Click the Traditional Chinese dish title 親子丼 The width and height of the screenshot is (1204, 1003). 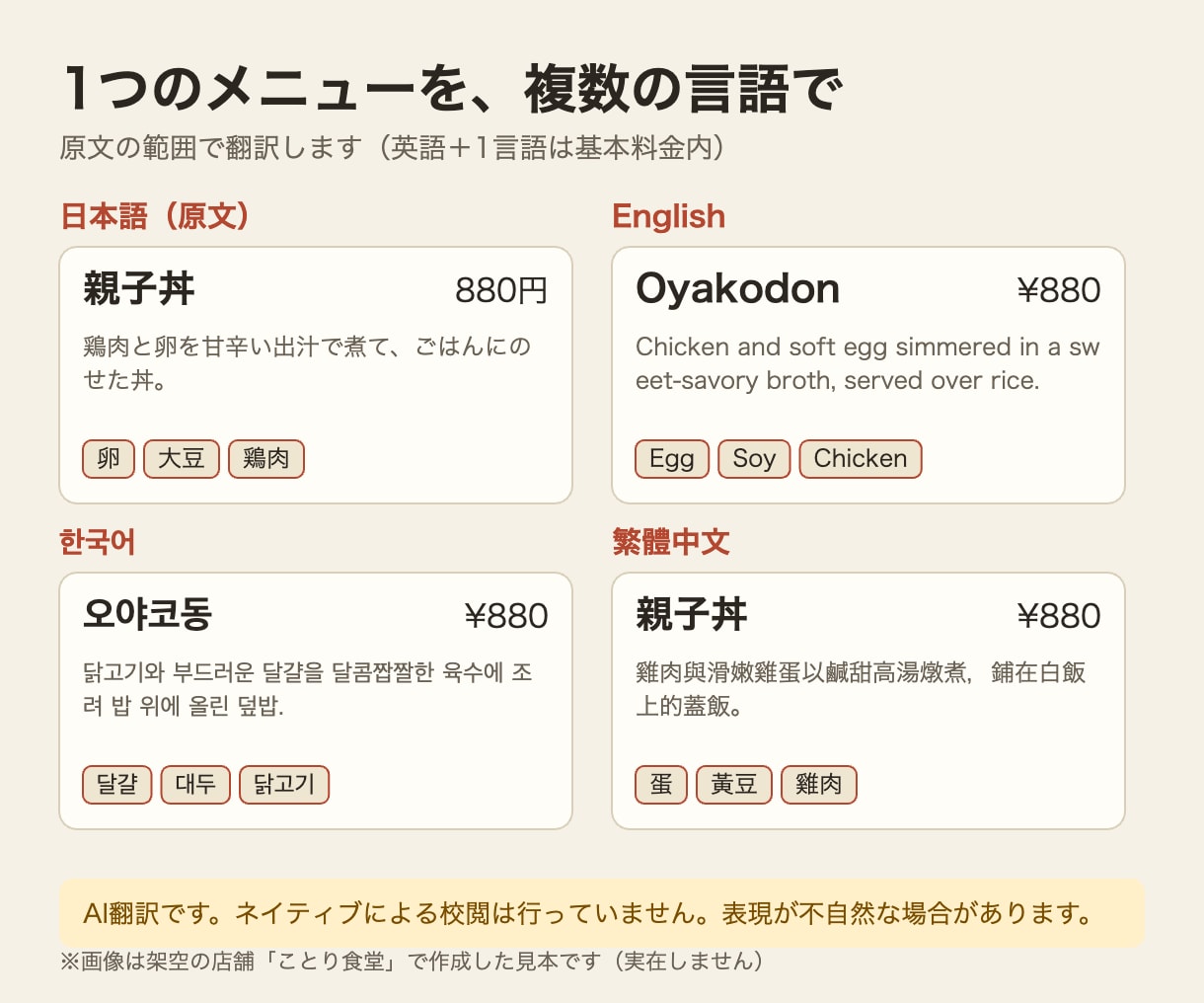pyautogui.click(x=692, y=615)
